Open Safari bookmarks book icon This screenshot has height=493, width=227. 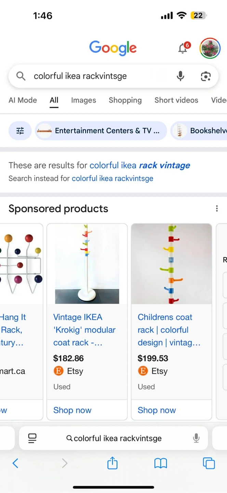pos(160,464)
